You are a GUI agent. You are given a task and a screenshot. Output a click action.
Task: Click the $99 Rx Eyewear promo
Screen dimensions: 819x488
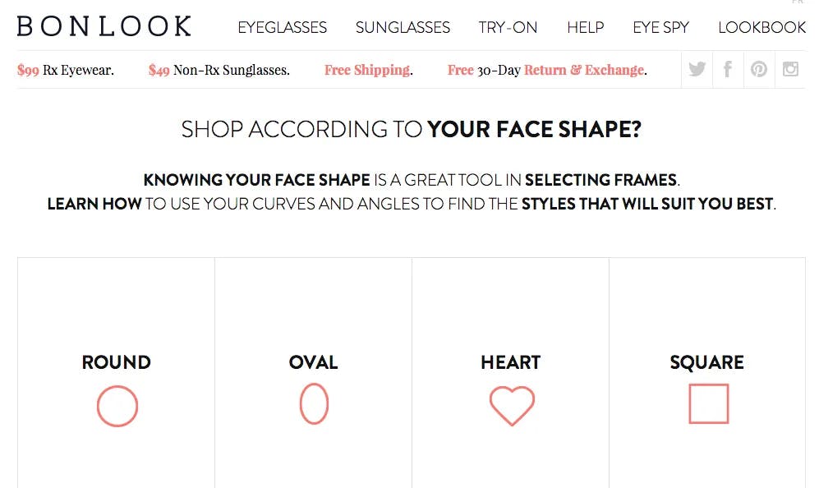pos(65,70)
